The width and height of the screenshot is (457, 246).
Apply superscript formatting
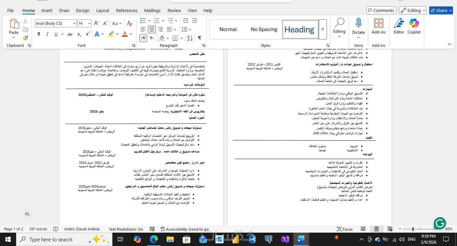coord(88,34)
